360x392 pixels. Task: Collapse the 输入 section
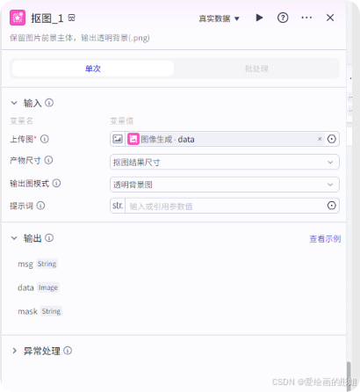coord(14,103)
